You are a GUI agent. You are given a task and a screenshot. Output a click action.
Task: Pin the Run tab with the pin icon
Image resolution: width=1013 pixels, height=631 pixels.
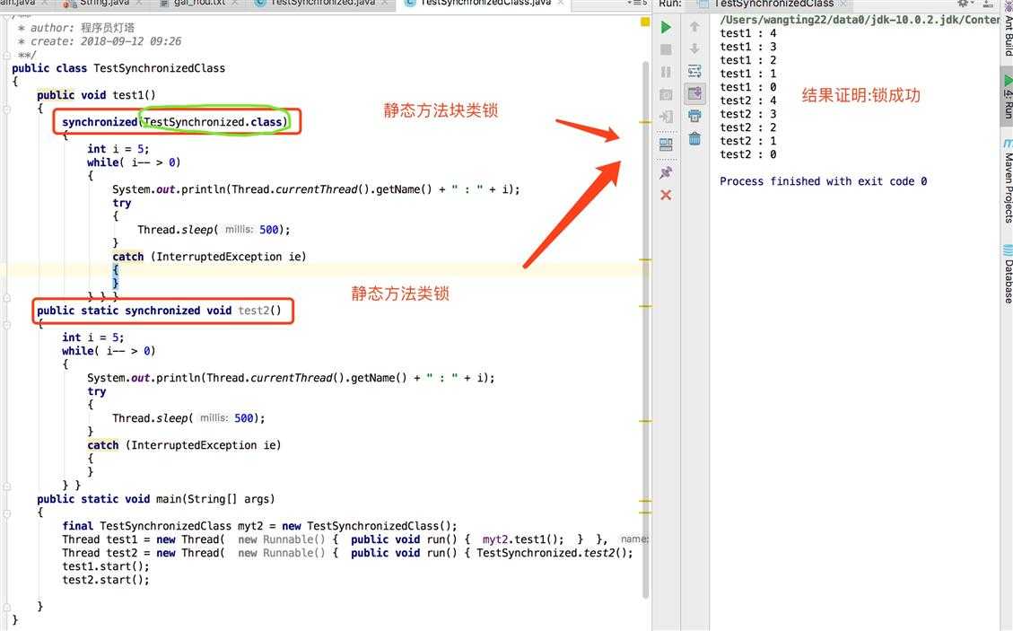pos(666,172)
